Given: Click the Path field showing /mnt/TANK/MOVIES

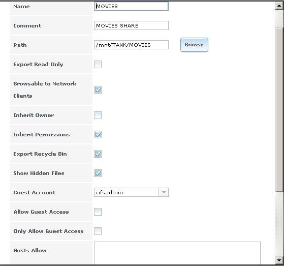Looking at the screenshot, I should (131, 45).
